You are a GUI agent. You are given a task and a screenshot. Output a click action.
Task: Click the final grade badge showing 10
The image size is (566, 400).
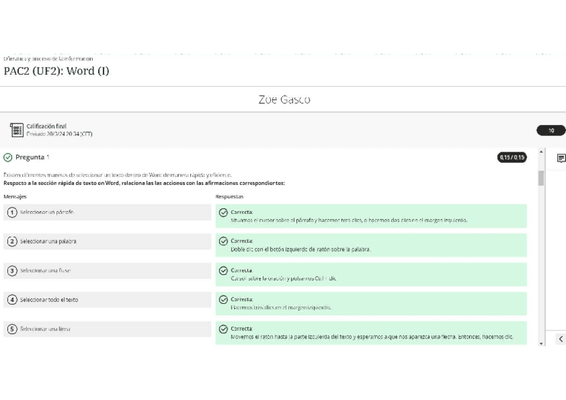(x=551, y=131)
